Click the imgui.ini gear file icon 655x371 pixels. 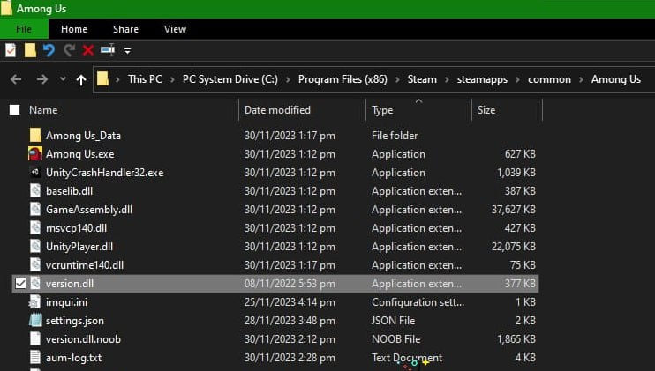(35, 301)
